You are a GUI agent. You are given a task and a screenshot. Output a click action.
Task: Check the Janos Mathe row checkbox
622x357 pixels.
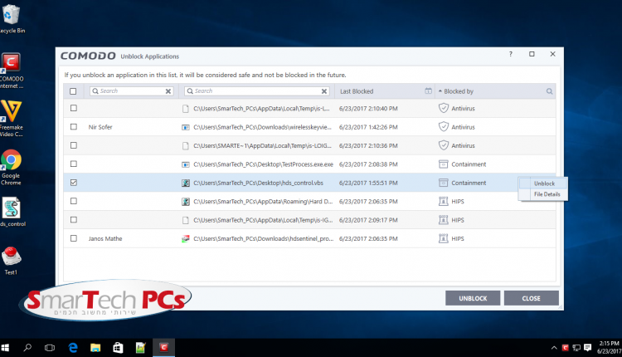73,238
